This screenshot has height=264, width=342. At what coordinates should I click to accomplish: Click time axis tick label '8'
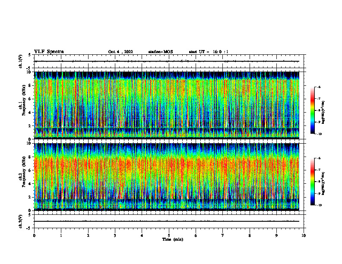(x=250, y=236)
